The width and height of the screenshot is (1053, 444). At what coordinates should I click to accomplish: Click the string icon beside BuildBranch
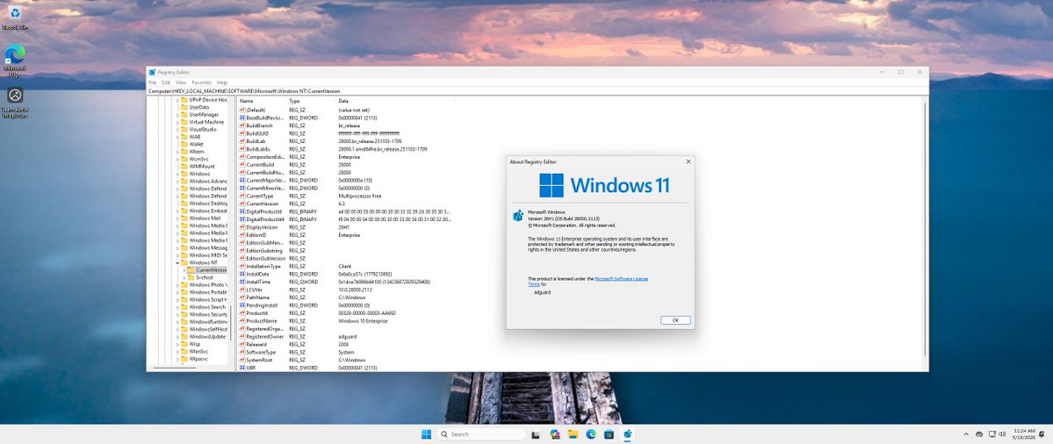[x=242, y=125]
